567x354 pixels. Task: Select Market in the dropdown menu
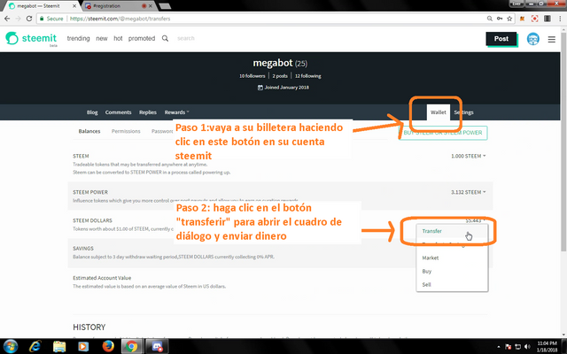tap(431, 258)
